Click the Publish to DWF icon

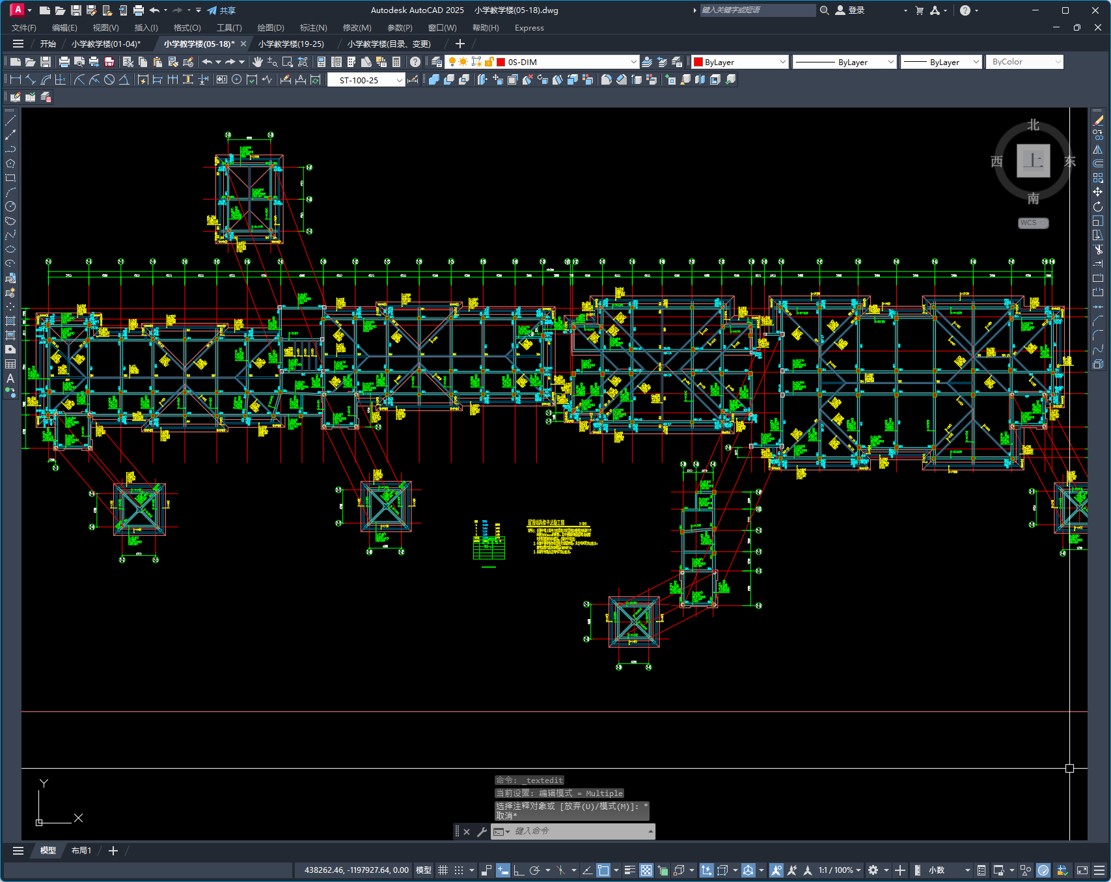(x=109, y=62)
